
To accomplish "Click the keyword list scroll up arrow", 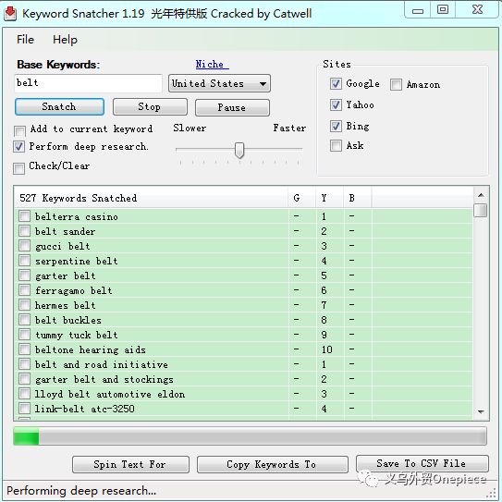I will [x=481, y=195].
